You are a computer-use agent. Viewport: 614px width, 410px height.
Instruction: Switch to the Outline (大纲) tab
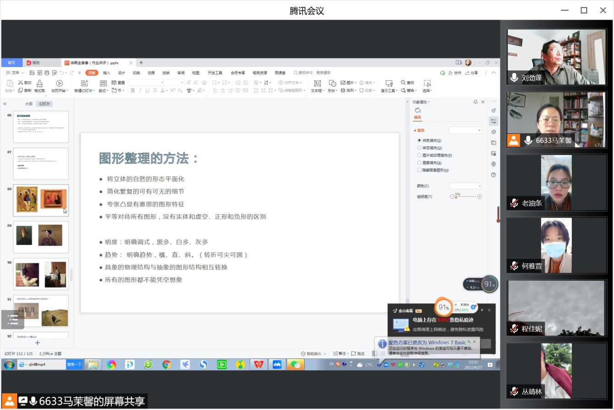coord(29,104)
